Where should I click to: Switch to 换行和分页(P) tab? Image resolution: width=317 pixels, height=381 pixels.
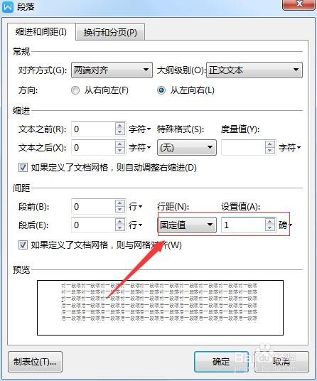click(110, 32)
